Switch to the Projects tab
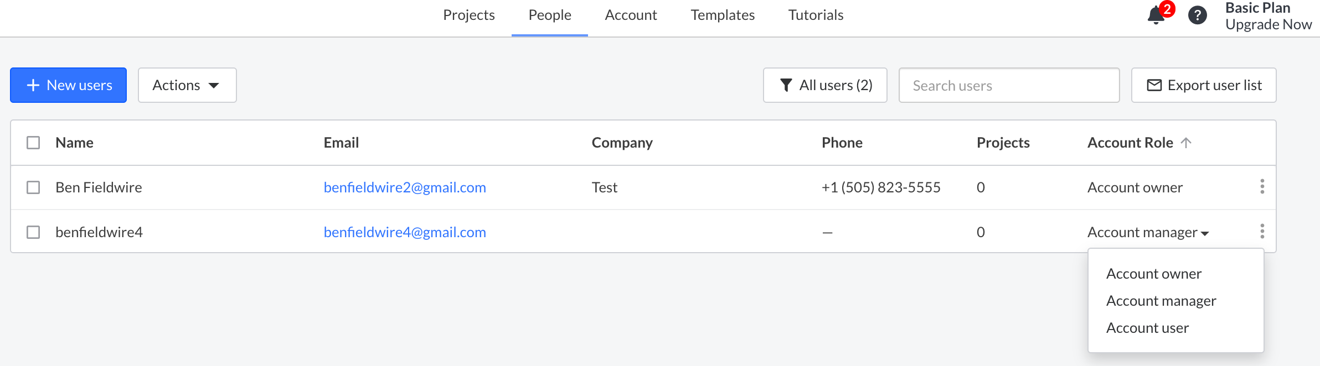Viewport: 1320px width, 366px height. (x=468, y=15)
